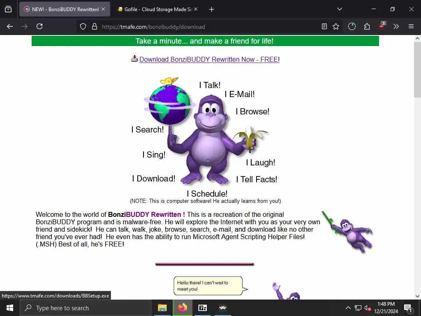Click the 'I Browse!' text

point(252,112)
